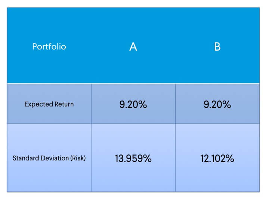
Task: Click the digits "13" in 13.959%
Action: click(x=119, y=158)
